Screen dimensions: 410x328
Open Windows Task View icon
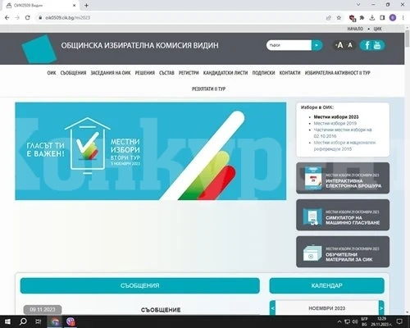click(39, 321)
